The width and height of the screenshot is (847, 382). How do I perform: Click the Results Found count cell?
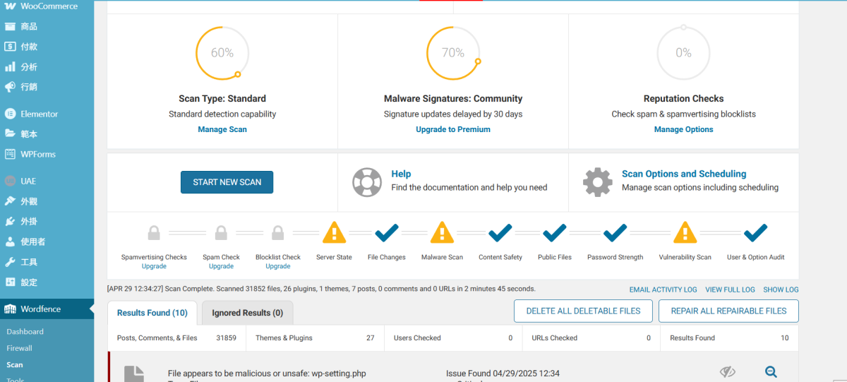tap(729, 338)
